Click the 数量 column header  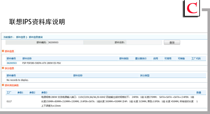(199, 93)
